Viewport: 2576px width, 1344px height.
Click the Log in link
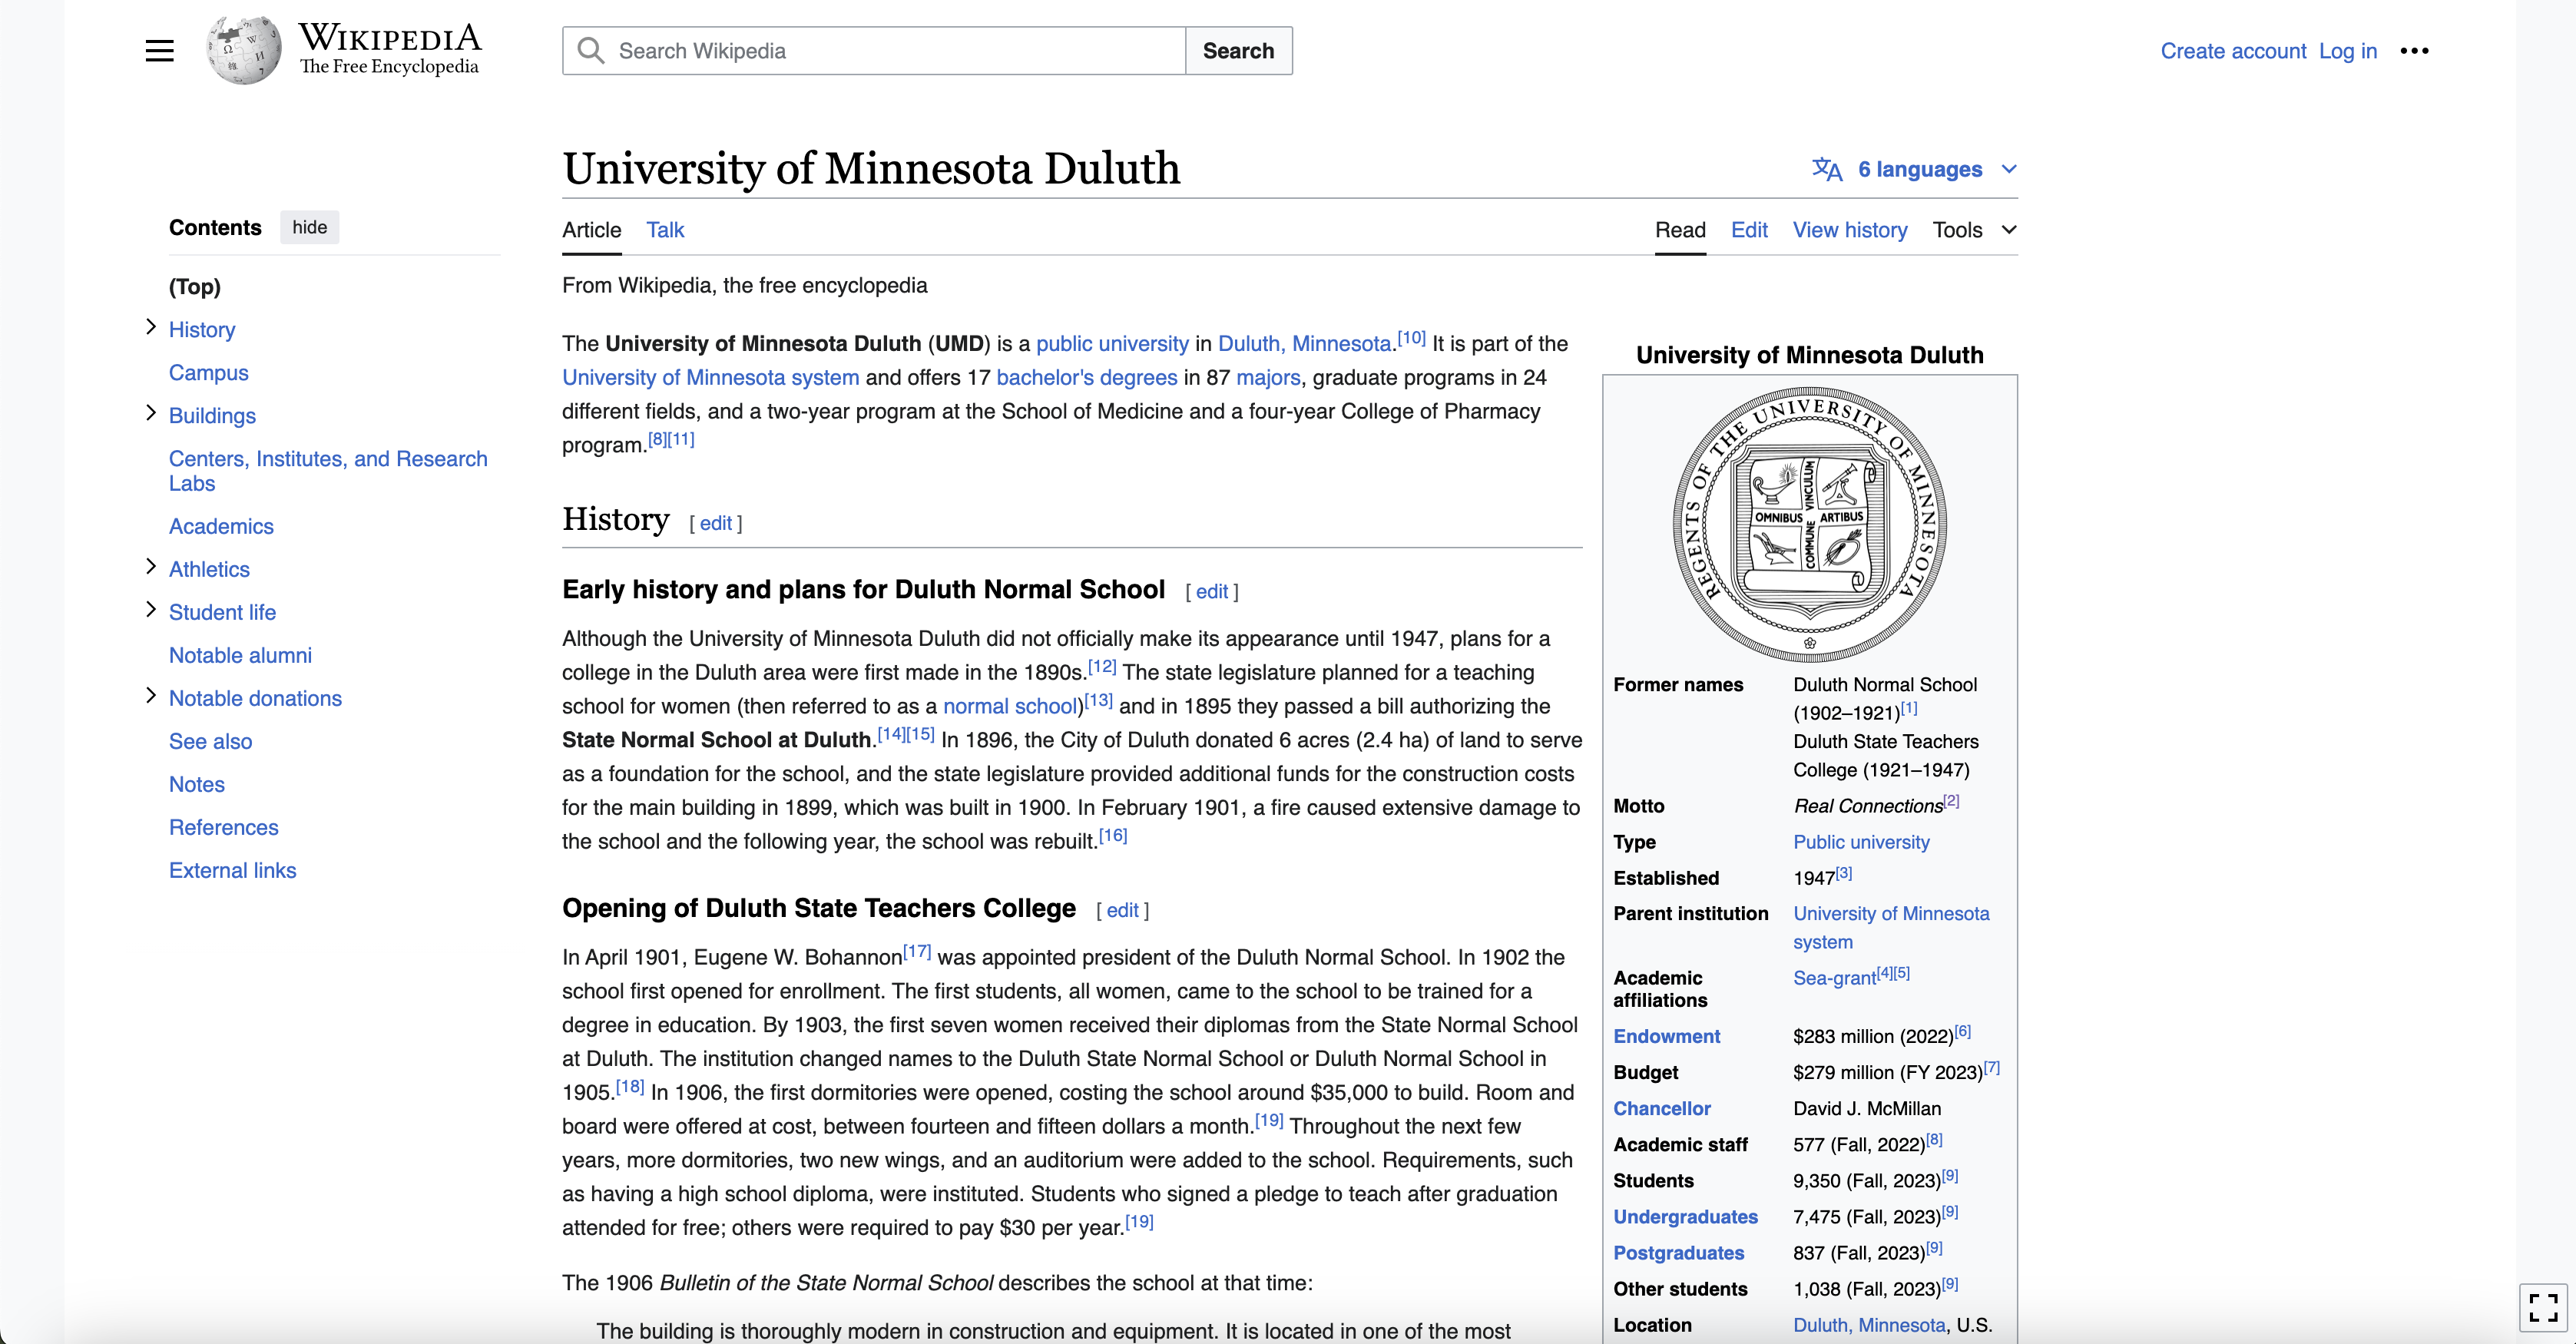click(2347, 51)
